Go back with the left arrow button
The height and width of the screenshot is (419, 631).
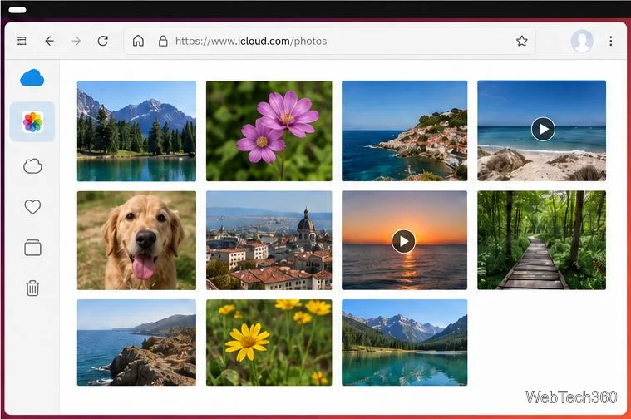pos(50,41)
